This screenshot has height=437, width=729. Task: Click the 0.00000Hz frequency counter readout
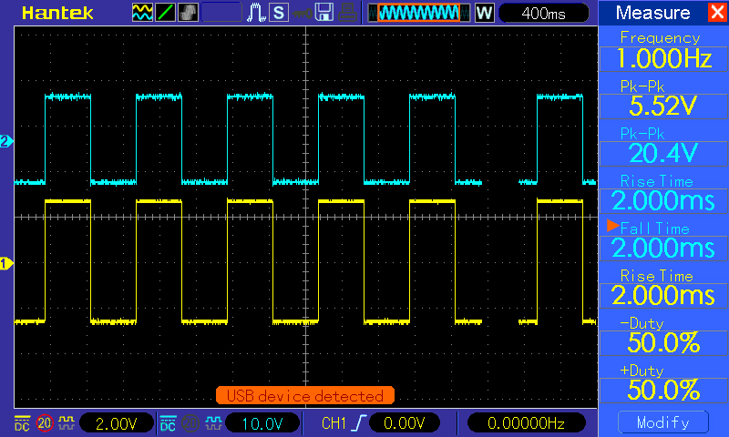(x=526, y=423)
